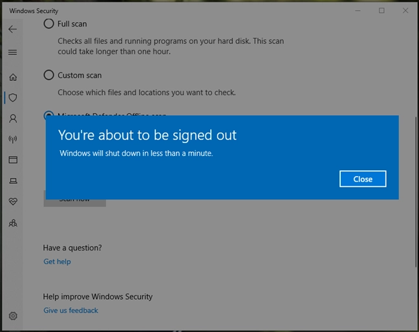
Task: Minimize the Windows Security window
Action: pos(358,11)
